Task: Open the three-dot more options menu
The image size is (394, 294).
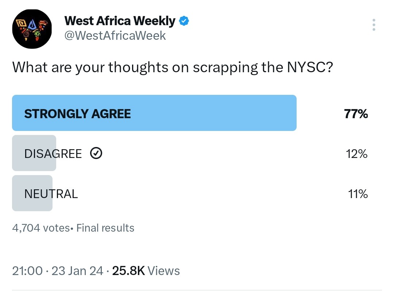Action: coord(374,25)
